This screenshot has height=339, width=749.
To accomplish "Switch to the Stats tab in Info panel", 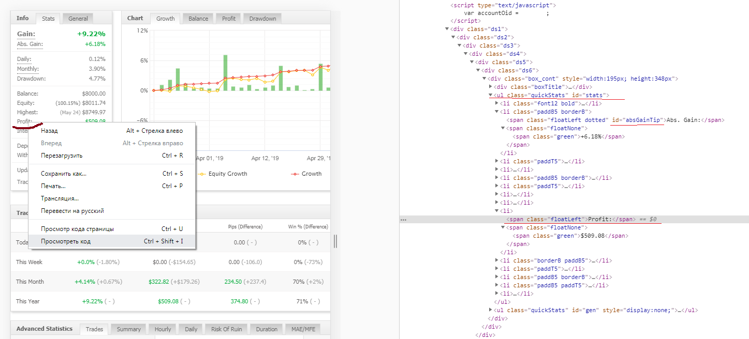I will [x=48, y=19].
